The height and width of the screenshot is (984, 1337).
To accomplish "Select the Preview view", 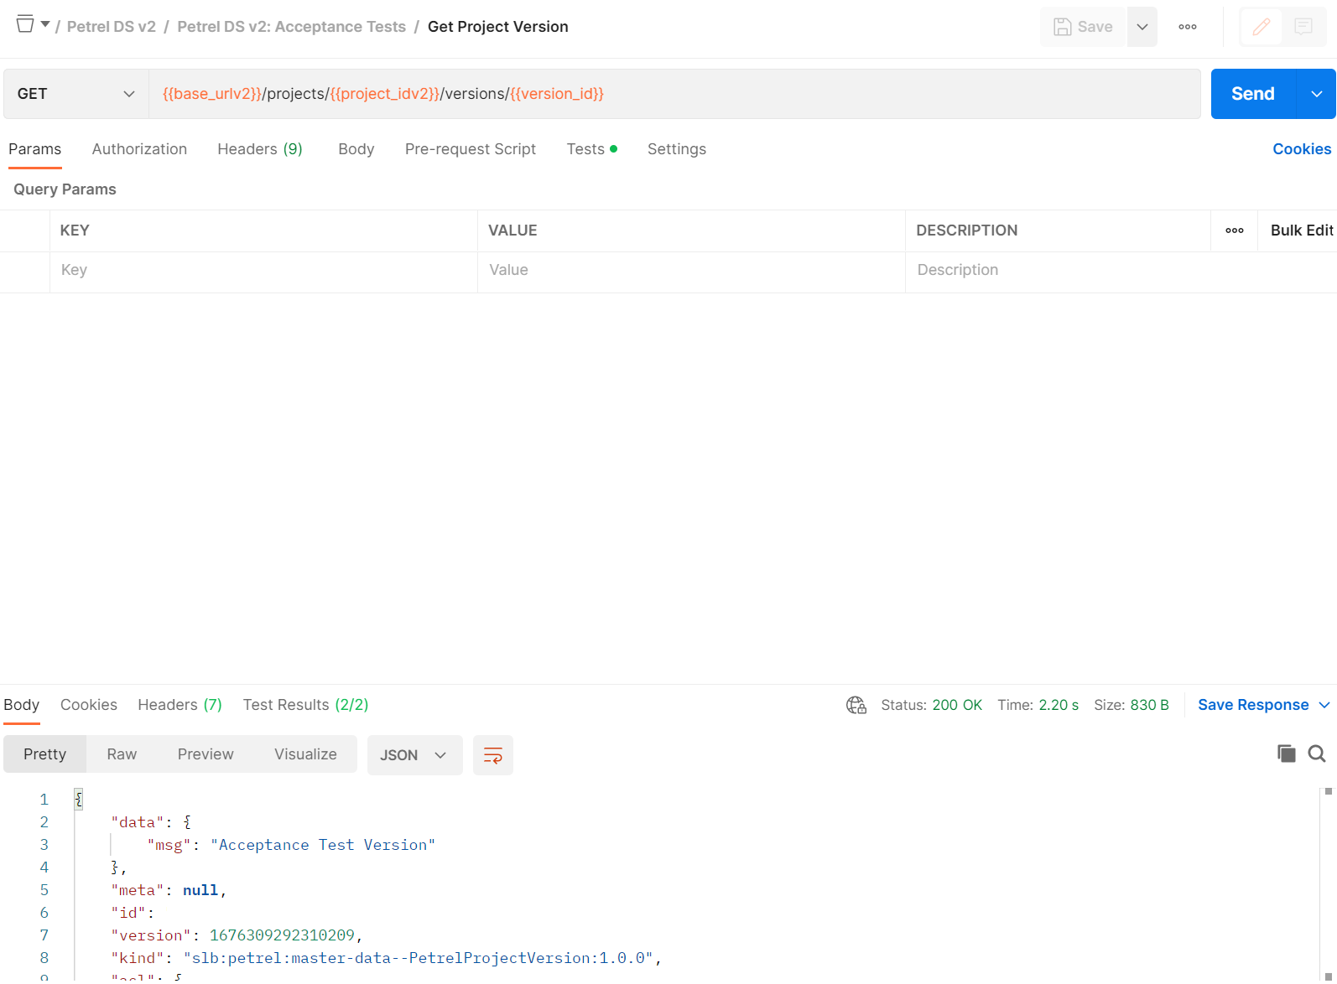I will pos(205,754).
